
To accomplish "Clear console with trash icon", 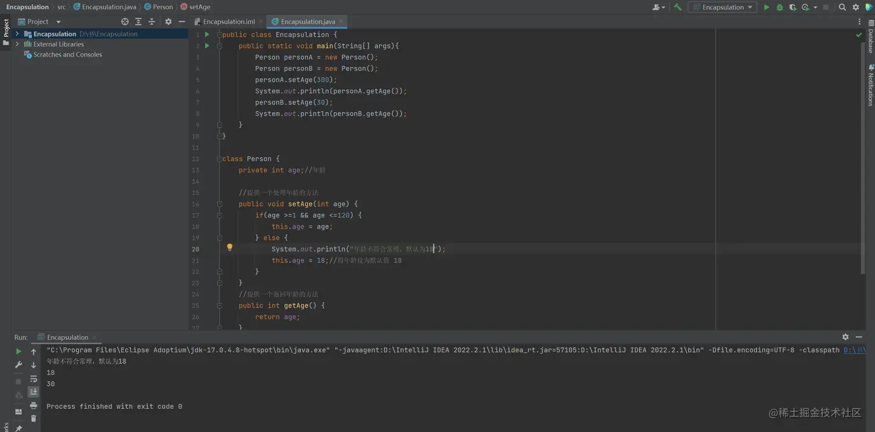I will click(x=34, y=418).
